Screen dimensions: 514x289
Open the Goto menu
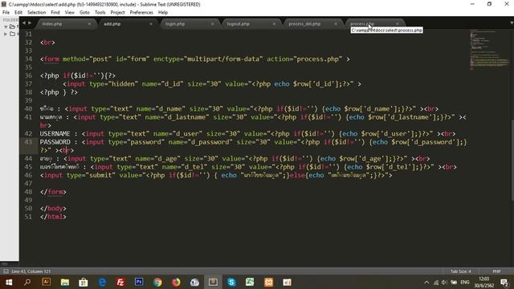click(x=84, y=13)
